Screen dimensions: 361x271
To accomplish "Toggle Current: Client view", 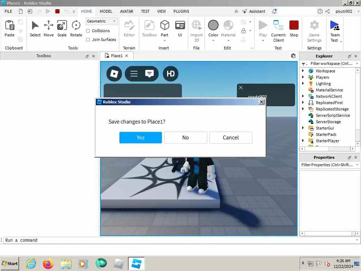I will pos(279,31).
